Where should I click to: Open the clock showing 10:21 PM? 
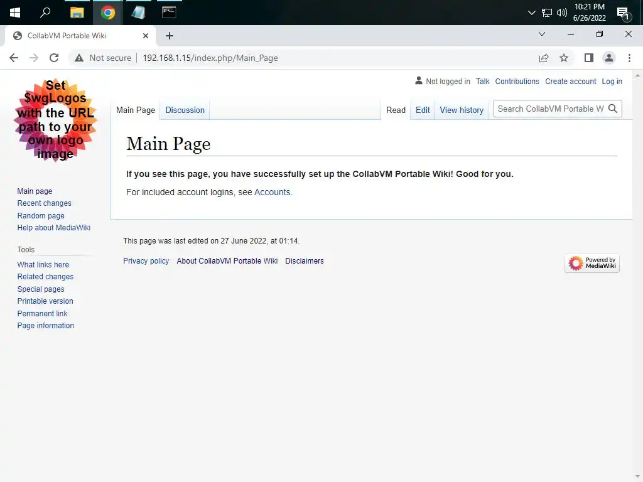[x=589, y=13]
